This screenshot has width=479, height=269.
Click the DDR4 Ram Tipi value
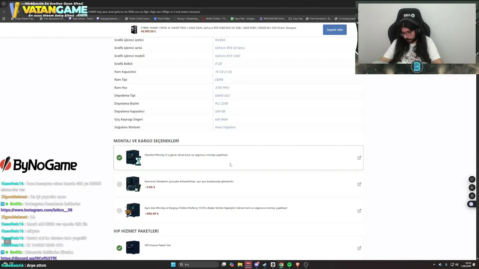pyautogui.click(x=219, y=80)
